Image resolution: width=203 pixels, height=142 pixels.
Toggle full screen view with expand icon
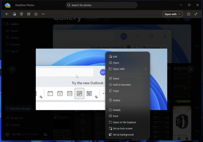[196, 14]
